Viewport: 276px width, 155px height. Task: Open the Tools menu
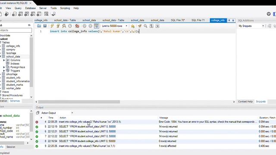click(x=53, y=8)
